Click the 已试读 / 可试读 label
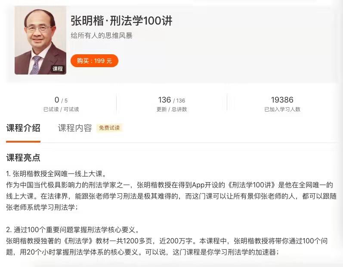The width and height of the screenshot is (343, 267). point(61,109)
